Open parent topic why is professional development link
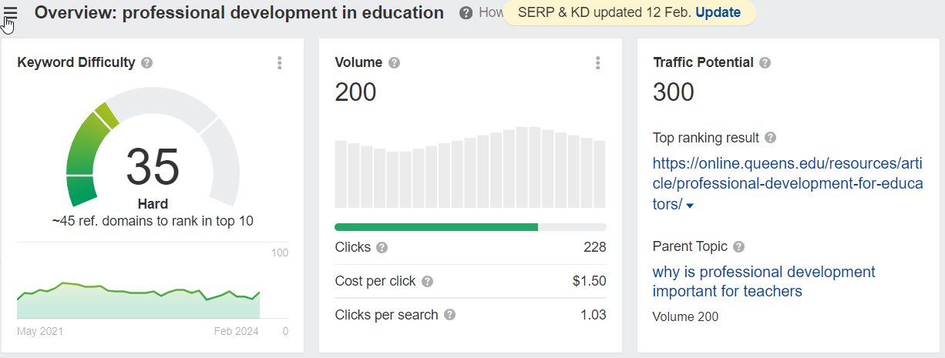Image resolution: width=945 pixels, height=358 pixels. (764, 282)
